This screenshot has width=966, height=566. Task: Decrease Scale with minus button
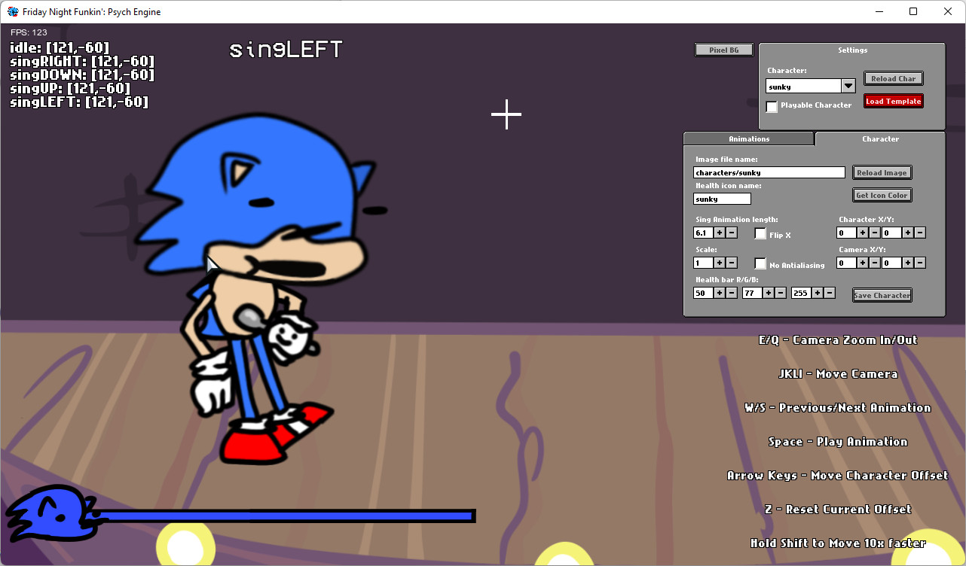(x=732, y=263)
